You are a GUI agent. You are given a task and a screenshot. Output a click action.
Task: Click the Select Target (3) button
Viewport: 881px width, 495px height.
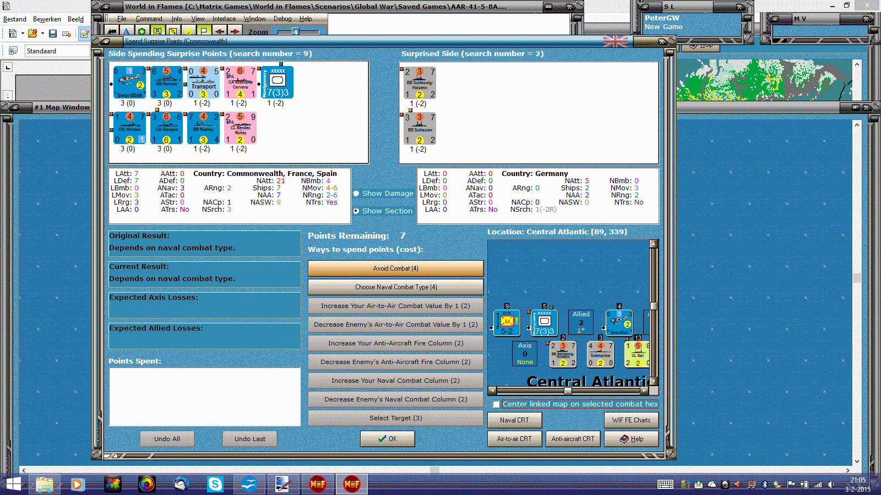pyautogui.click(x=396, y=418)
